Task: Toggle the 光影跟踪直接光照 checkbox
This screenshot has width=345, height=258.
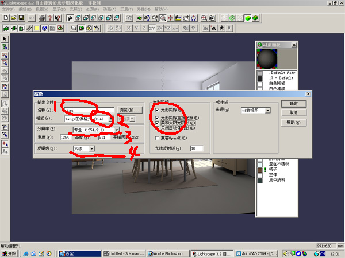Action: click(x=157, y=118)
